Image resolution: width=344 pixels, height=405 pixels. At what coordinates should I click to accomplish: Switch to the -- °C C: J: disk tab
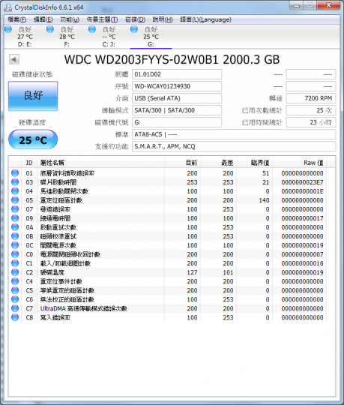point(109,37)
